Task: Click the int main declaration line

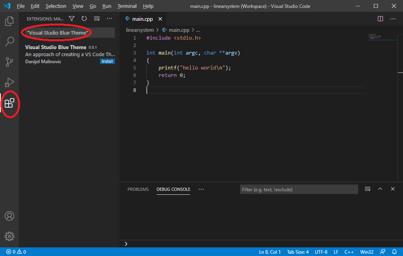Action: 193,53
